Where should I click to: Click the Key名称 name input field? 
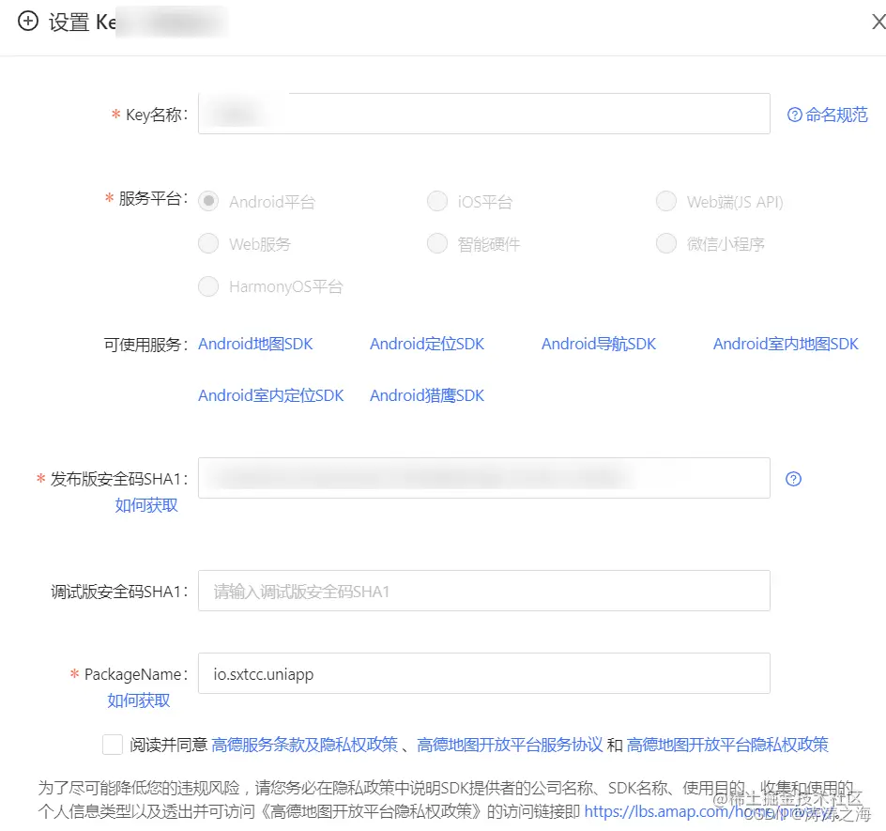(x=483, y=114)
